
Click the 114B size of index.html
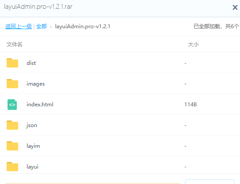pyautogui.click(x=190, y=105)
